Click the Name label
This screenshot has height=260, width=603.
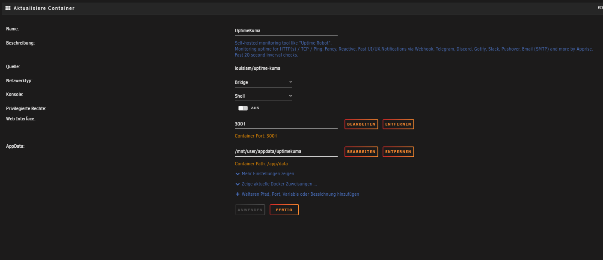click(13, 29)
